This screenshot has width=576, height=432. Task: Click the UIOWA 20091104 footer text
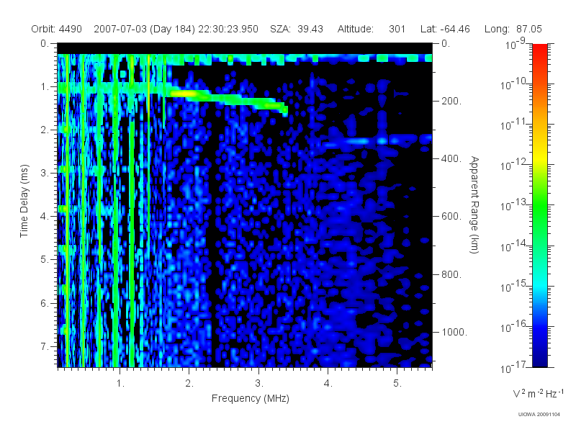pyautogui.click(x=539, y=415)
